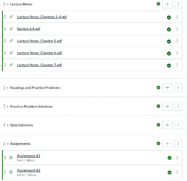Click the Lecture Notes module title
The image size is (187, 181).
pyautogui.click(x=21, y=4)
